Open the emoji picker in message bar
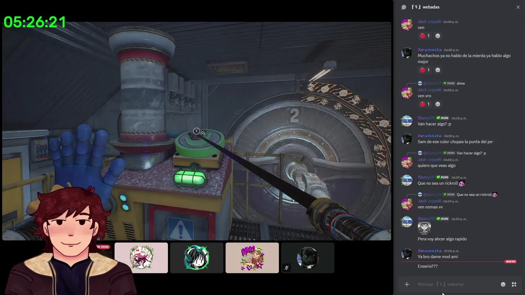The width and height of the screenshot is (525, 295). pyautogui.click(x=503, y=284)
